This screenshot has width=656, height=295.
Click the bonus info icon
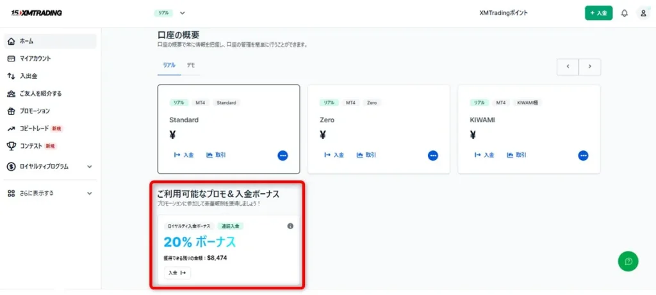(290, 226)
